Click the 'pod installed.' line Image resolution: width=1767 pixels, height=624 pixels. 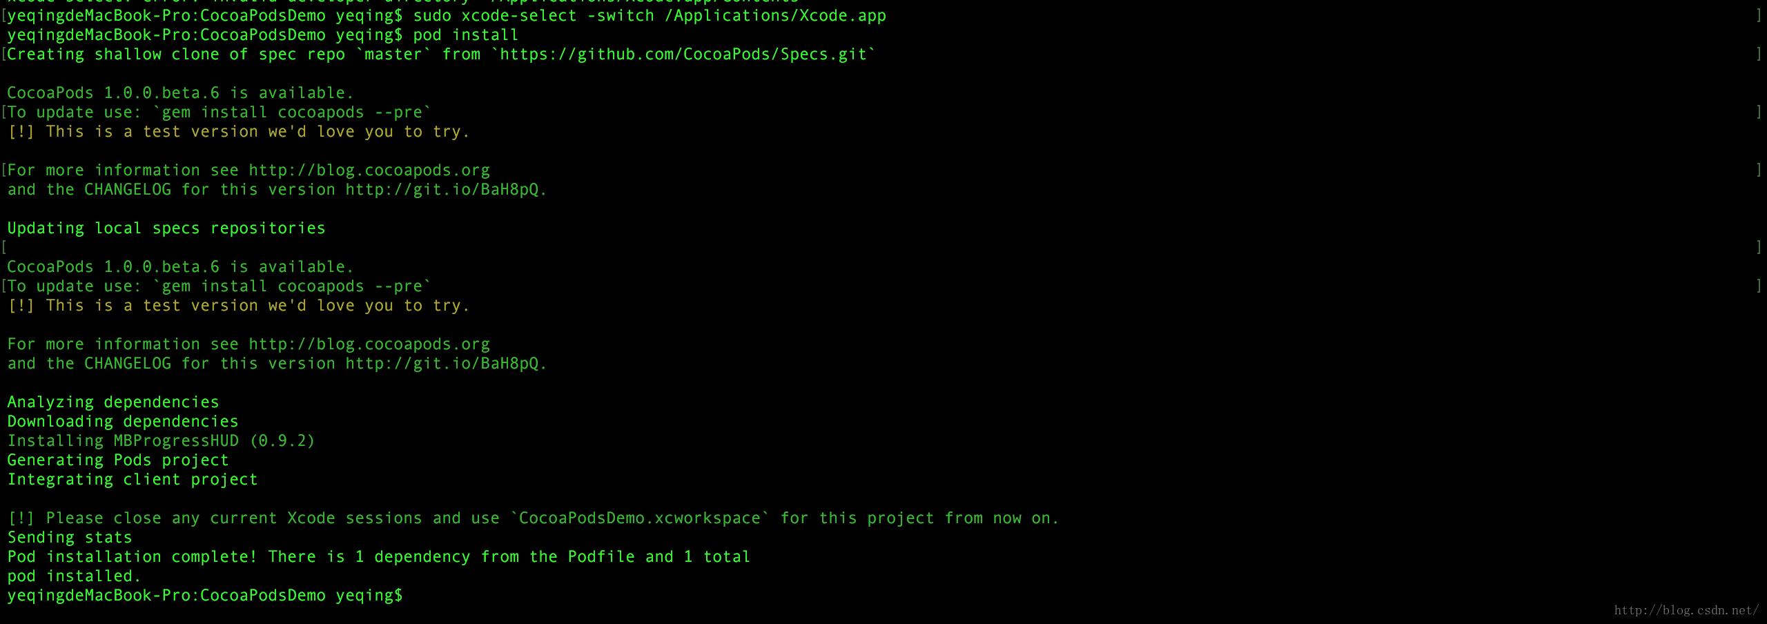coord(74,576)
